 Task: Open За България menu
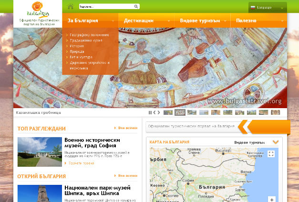click(90, 20)
